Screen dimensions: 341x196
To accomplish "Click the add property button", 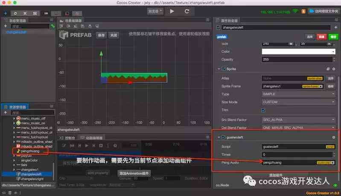I will click(98, 173).
